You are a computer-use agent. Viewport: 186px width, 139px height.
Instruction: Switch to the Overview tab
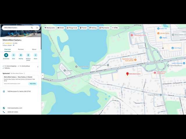click(8, 49)
